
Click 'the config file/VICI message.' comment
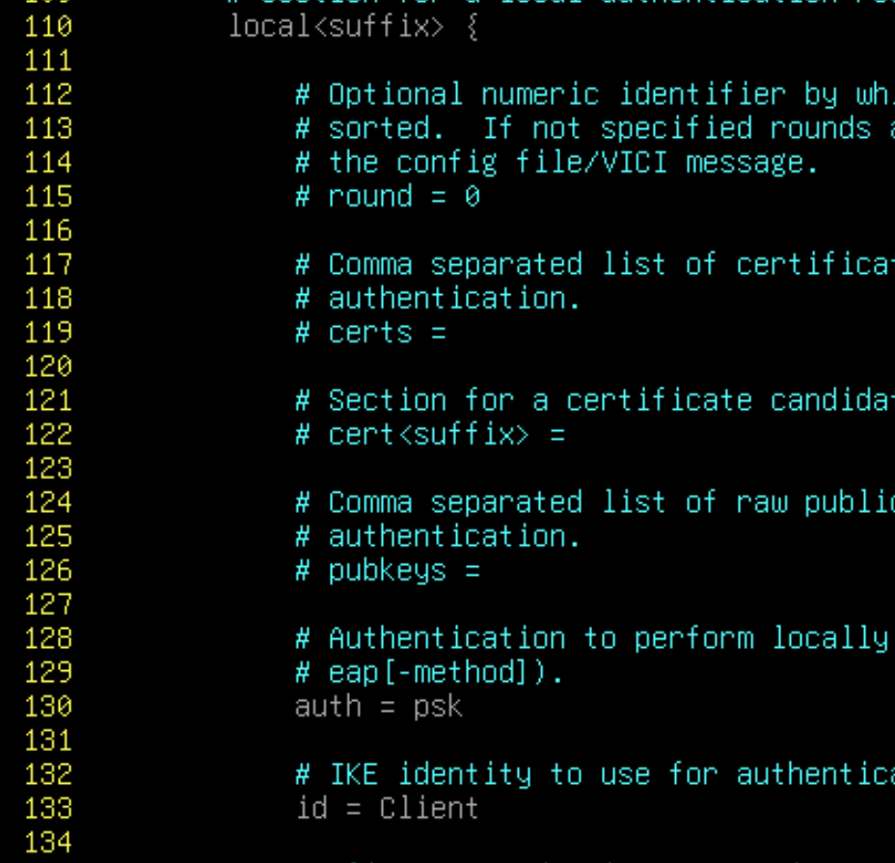click(574, 163)
